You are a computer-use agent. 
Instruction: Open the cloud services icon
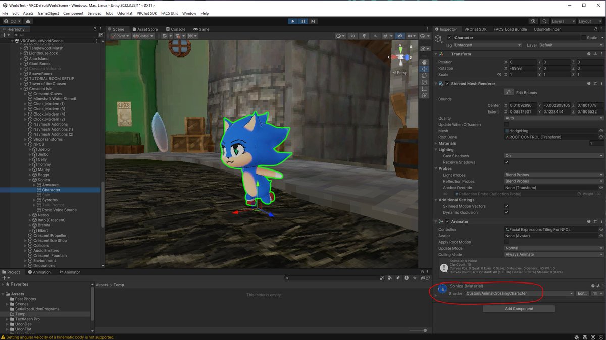[x=28, y=21]
